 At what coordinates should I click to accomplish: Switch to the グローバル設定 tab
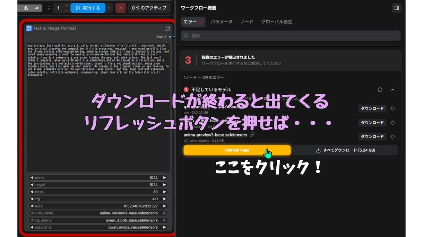[x=277, y=22]
